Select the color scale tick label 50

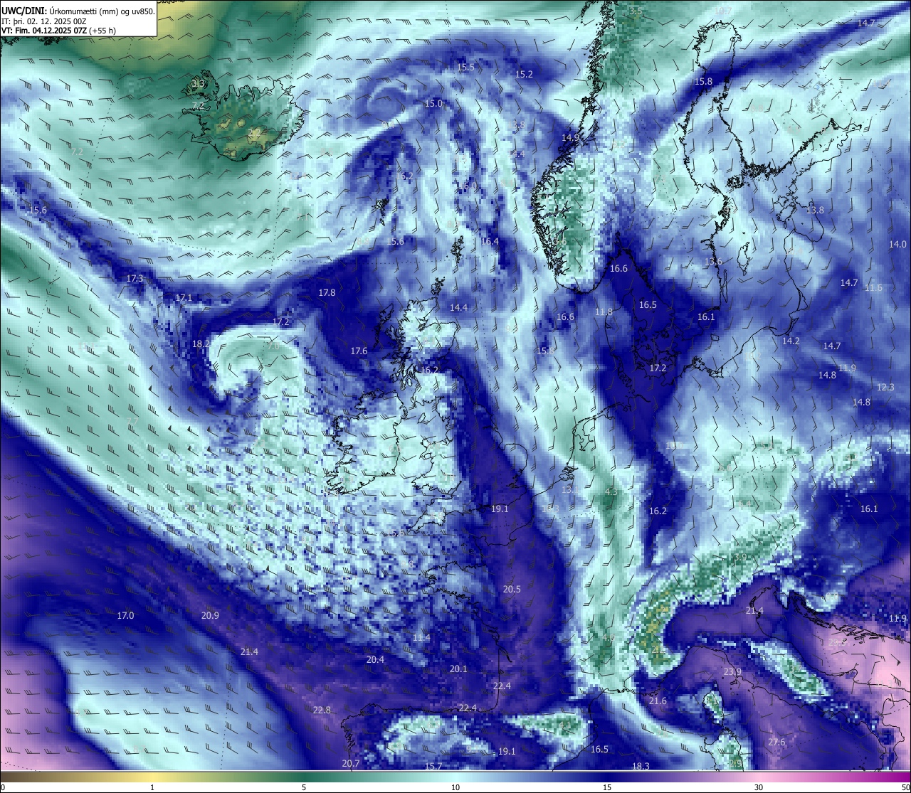pyautogui.click(x=905, y=787)
